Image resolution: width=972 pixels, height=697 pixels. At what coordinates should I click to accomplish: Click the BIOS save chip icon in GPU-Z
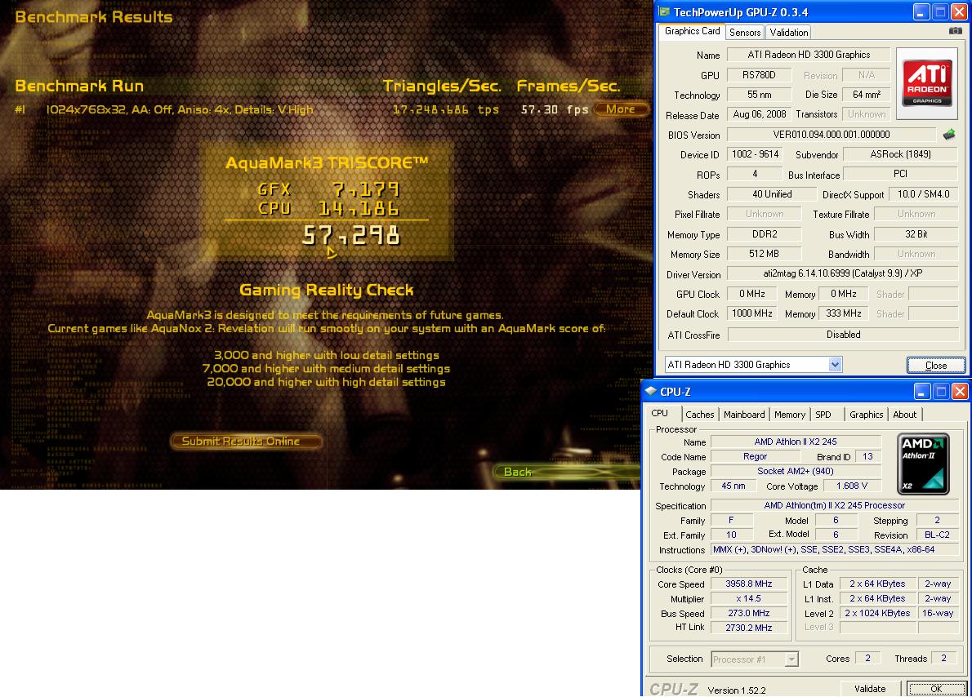click(x=949, y=135)
